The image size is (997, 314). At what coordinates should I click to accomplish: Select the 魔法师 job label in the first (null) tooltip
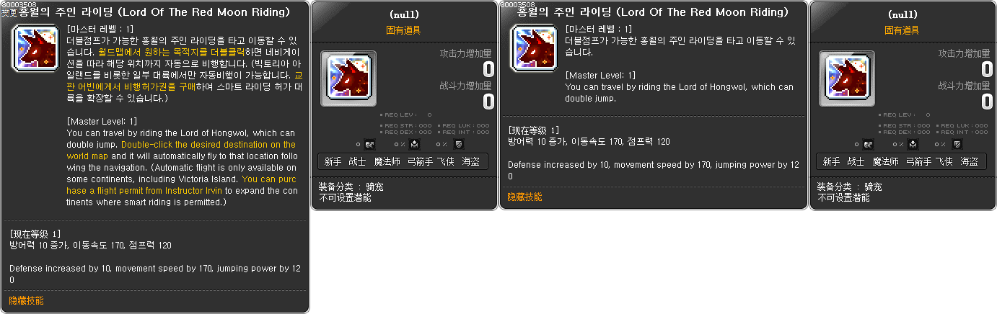point(387,162)
